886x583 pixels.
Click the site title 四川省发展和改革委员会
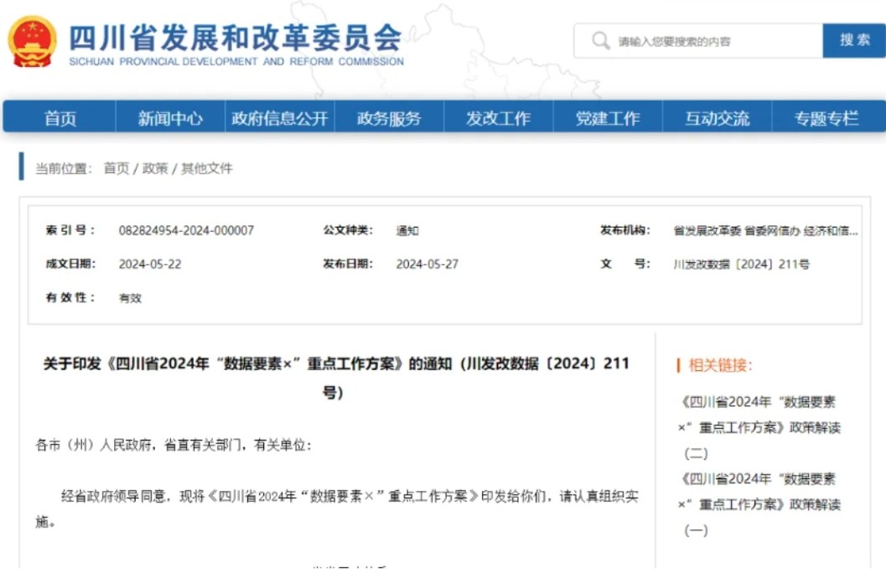pos(235,38)
